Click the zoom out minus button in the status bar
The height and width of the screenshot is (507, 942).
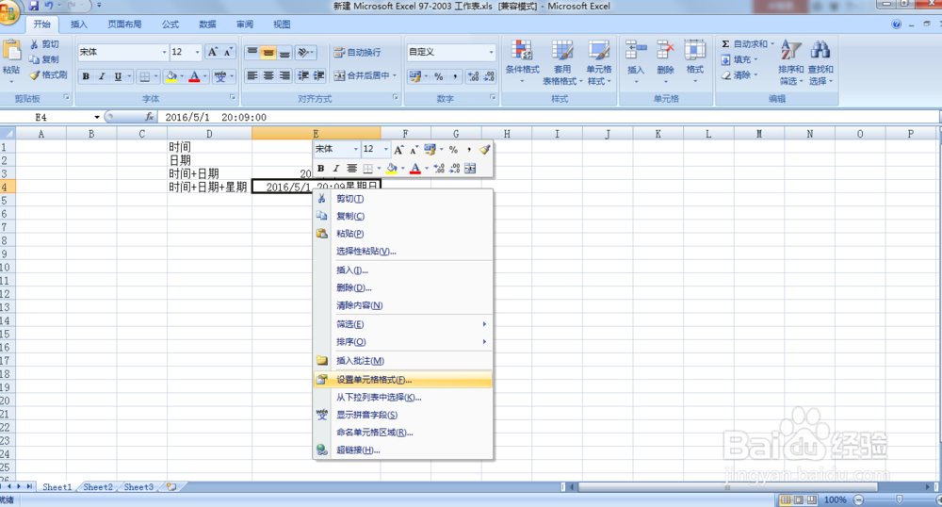[858, 499]
